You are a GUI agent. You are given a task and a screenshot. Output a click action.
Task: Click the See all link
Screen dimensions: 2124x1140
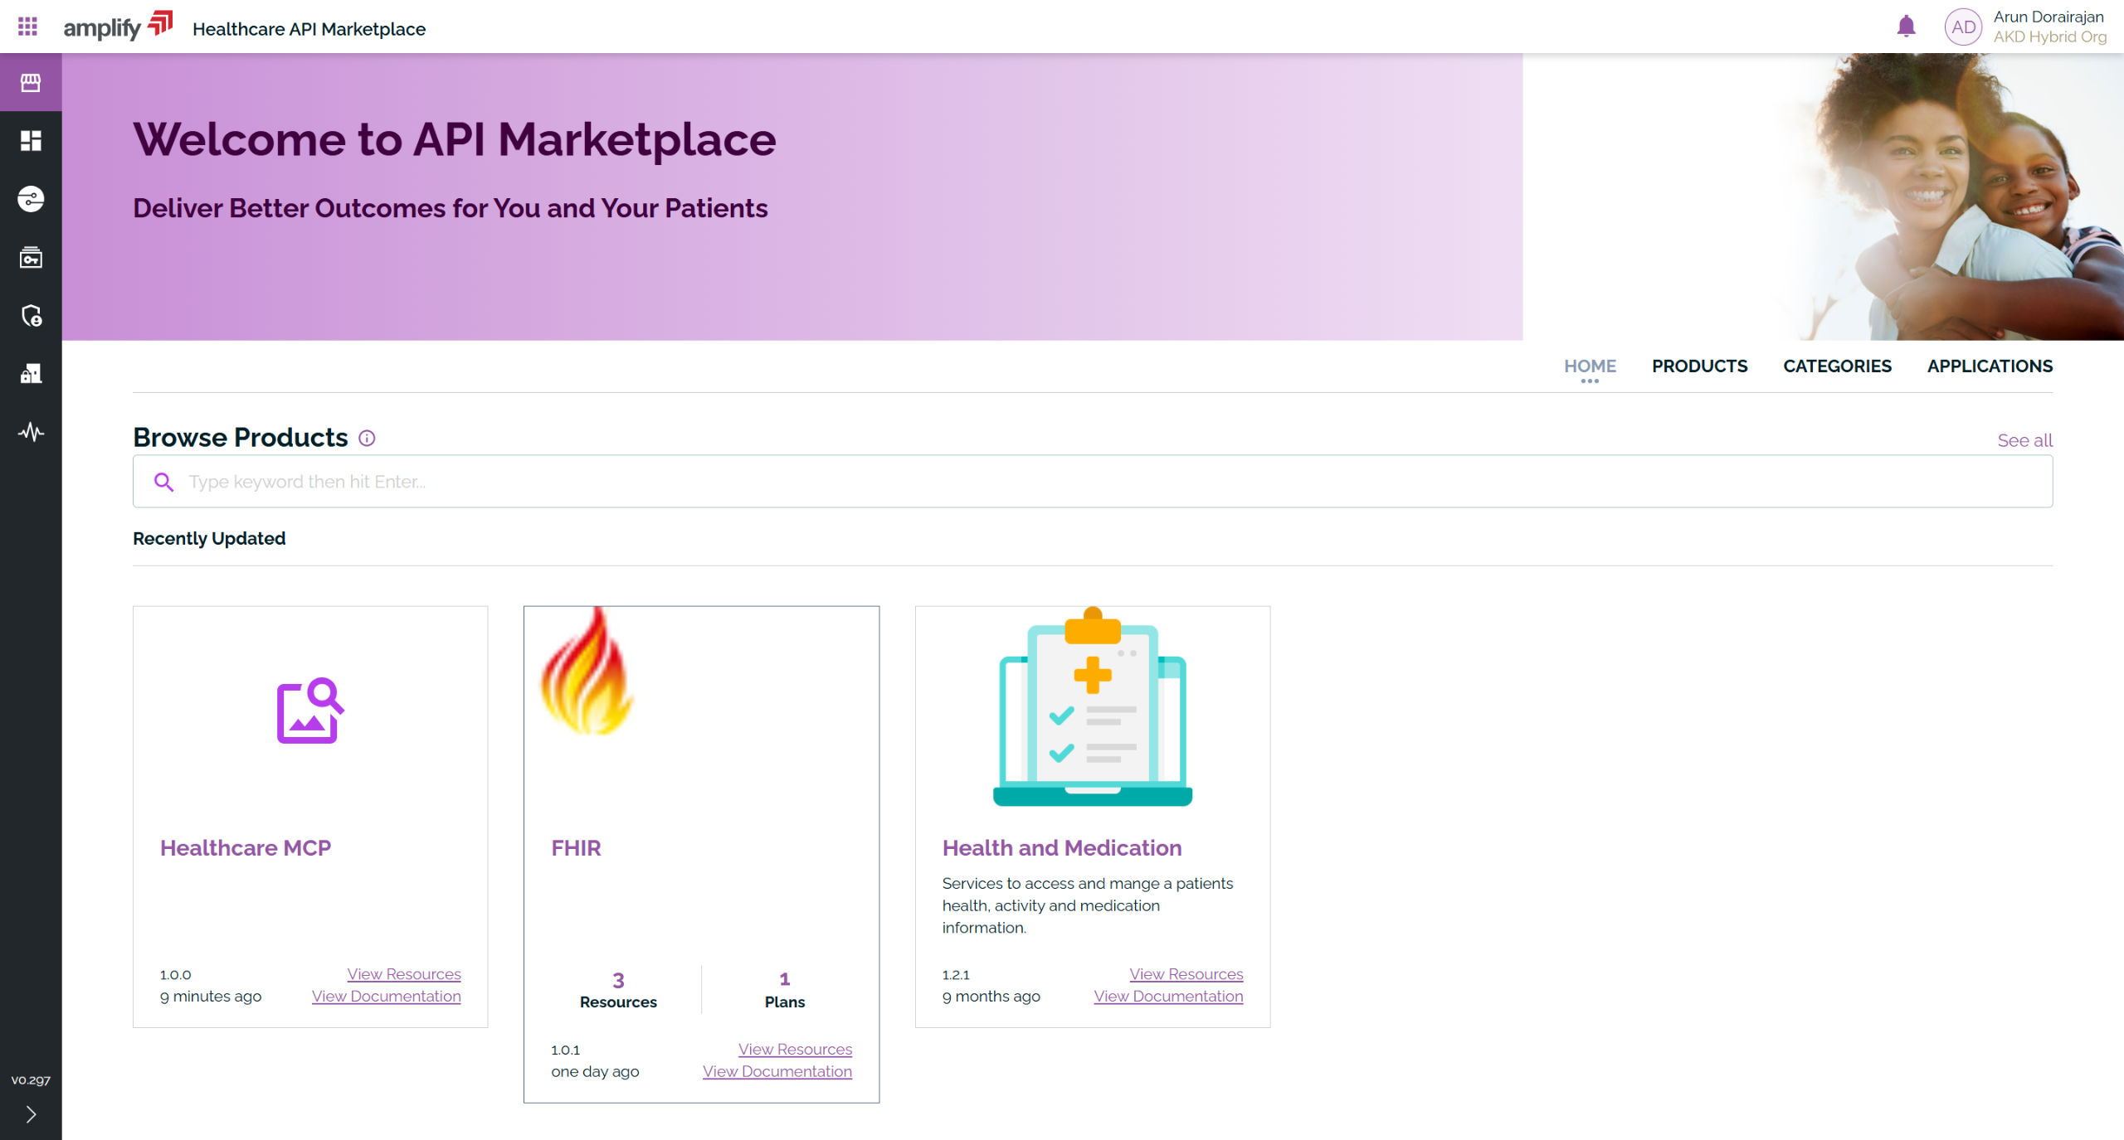(x=2024, y=441)
